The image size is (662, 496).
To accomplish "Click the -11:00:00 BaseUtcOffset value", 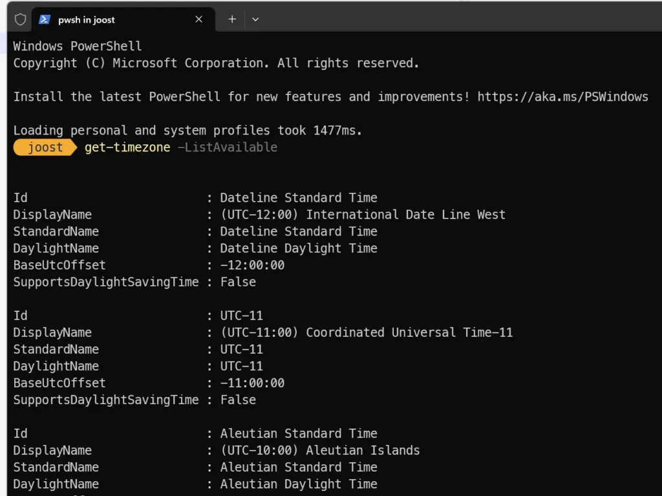I will (252, 383).
